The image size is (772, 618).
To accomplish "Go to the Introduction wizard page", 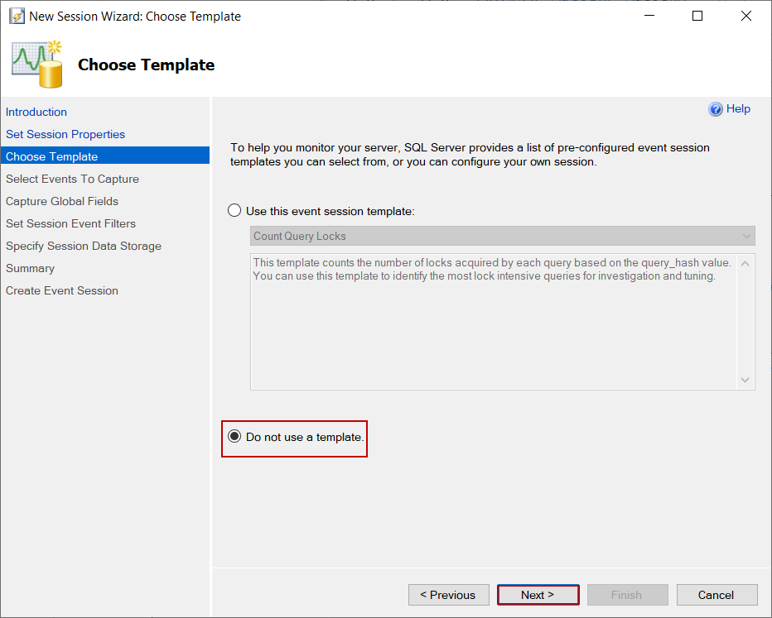I will point(36,112).
